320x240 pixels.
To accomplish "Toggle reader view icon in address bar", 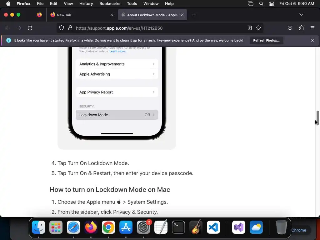I will click(250, 28).
